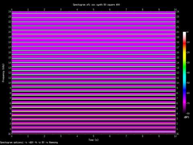Click the 'DC' label on left frequency axis
Screen dimensions: 193x145
click(10, 134)
